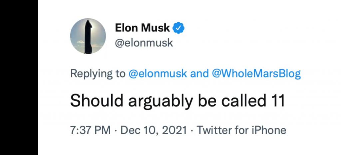Open the Elon Musk display name
The width and height of the screenshot is (341, 155).
tap(142, 28)
